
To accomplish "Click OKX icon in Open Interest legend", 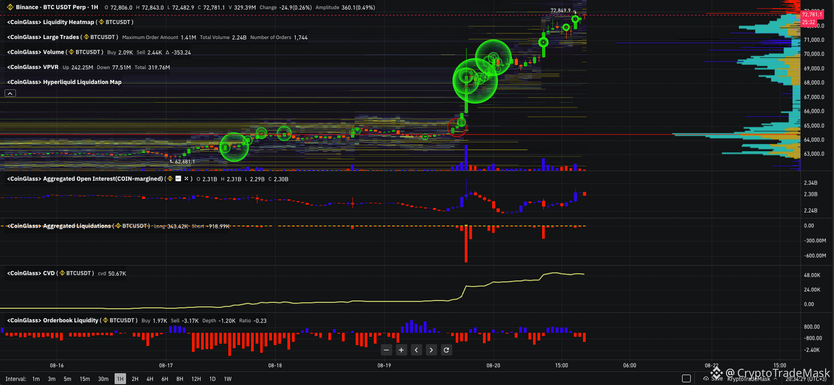I will click(x=186, y=179).
